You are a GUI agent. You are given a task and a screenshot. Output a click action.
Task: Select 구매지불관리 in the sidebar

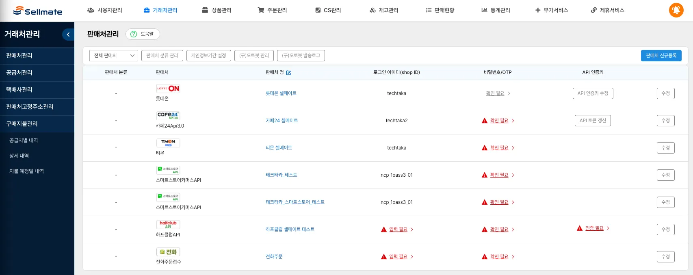click(37, 124)
